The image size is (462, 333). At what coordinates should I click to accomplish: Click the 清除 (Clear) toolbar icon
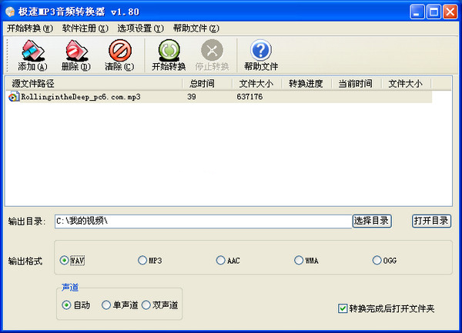(x=119, y=55)
